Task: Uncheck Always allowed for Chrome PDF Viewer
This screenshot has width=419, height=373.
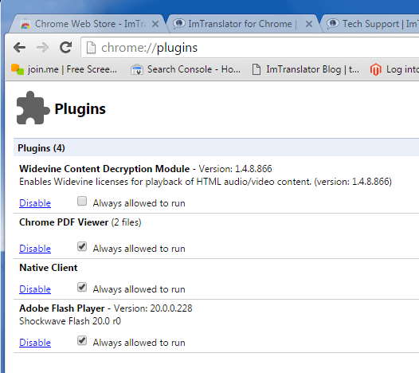Action: (82, 246)
